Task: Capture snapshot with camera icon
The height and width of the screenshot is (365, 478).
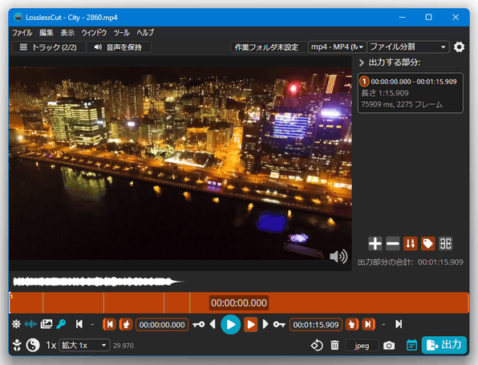Action: (389, 346)
